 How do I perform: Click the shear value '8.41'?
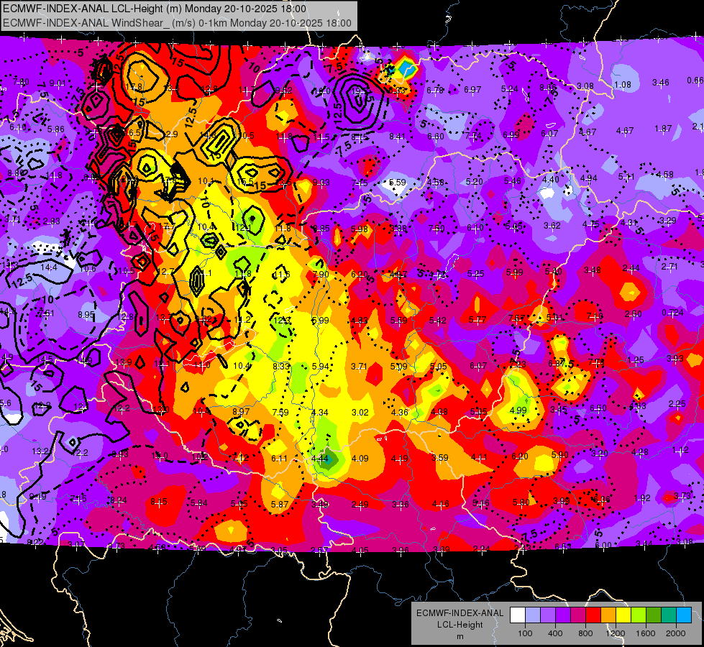point(398,137)
